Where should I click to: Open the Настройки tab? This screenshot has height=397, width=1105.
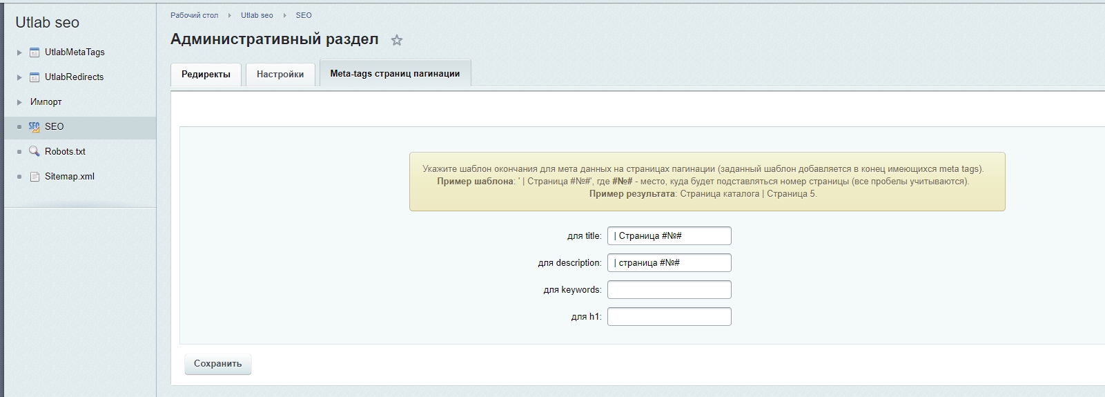click(x=280, y=75)
